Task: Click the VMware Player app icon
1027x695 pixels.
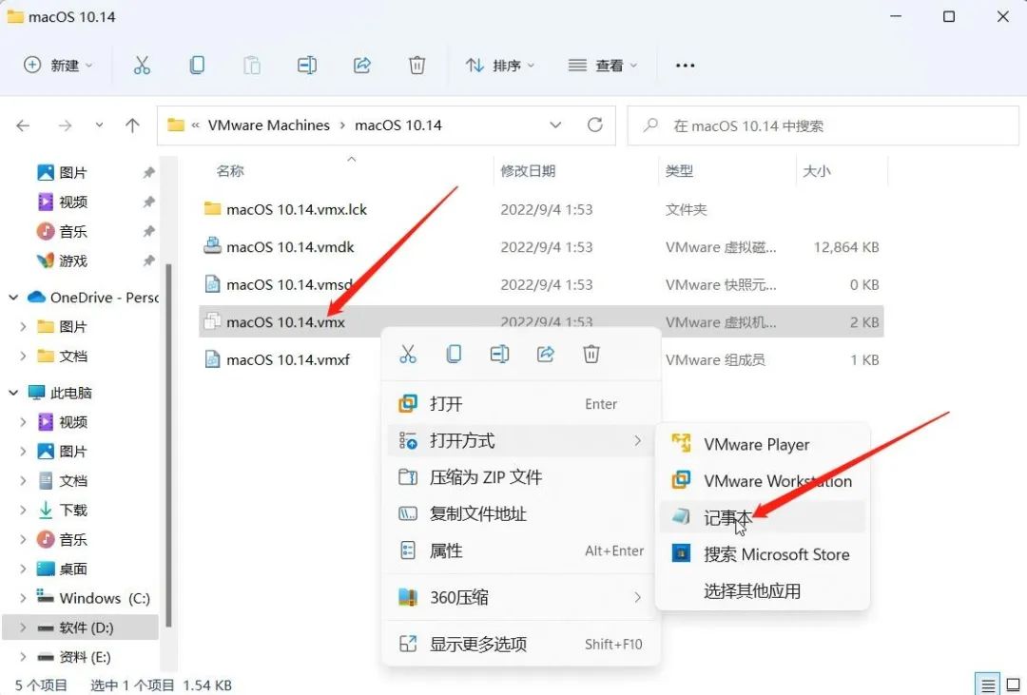Action: [x=681, y=443]
